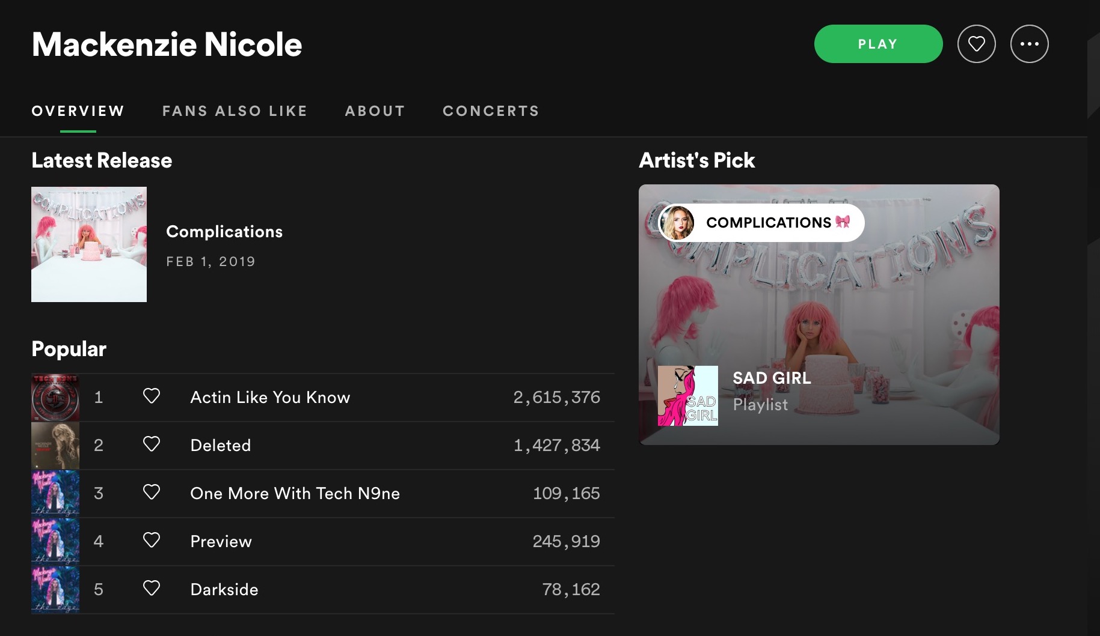Save Mackenzie Nicole with the header heart icon
Image resolution: width=1100 pixels, height=636 pixels.
[976, 44]
